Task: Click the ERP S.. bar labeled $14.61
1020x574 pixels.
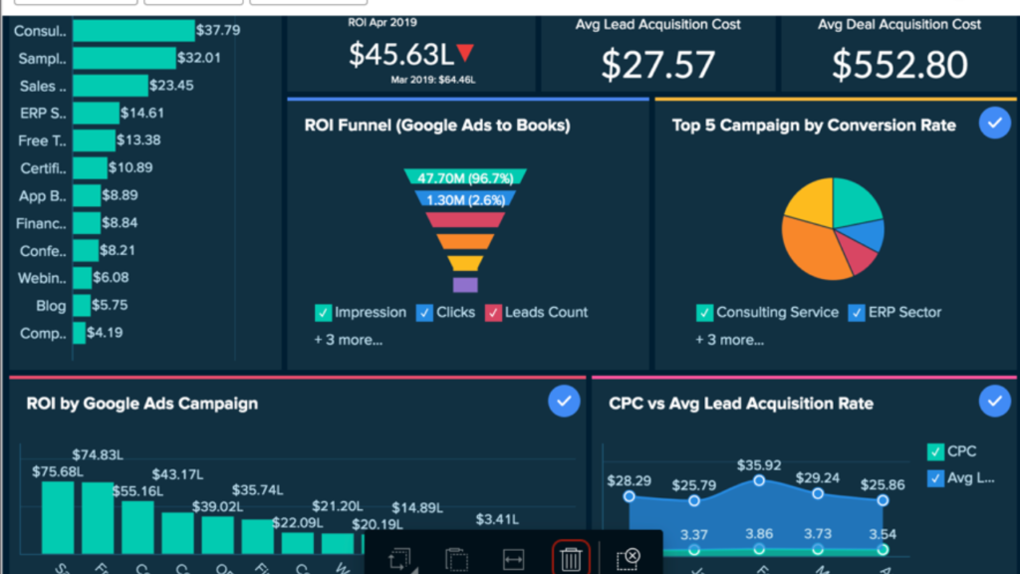Action: [97, 113]
